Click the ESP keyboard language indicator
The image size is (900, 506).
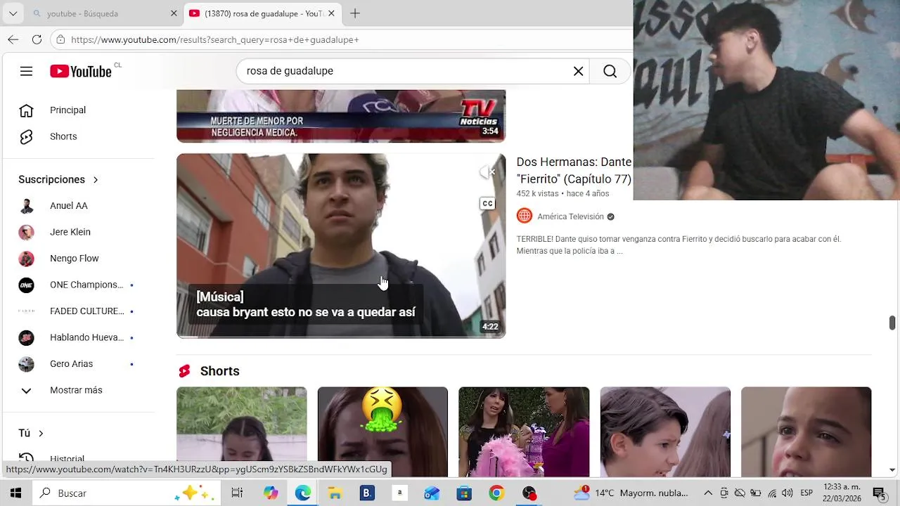pyautogui.click(x=806, y=493)
